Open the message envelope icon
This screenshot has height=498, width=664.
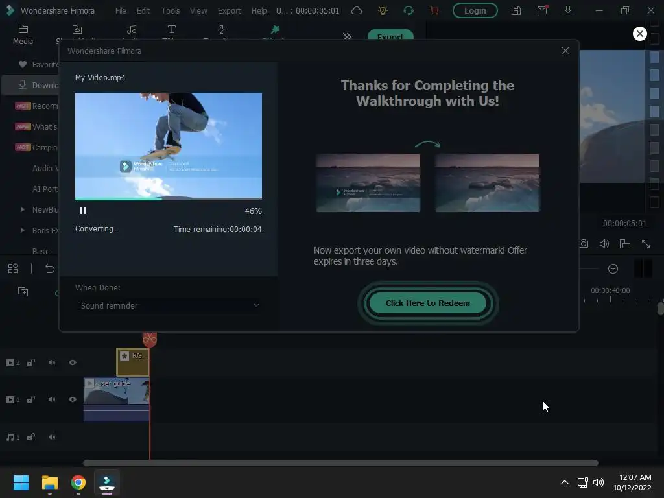click(x=542, y=10)
